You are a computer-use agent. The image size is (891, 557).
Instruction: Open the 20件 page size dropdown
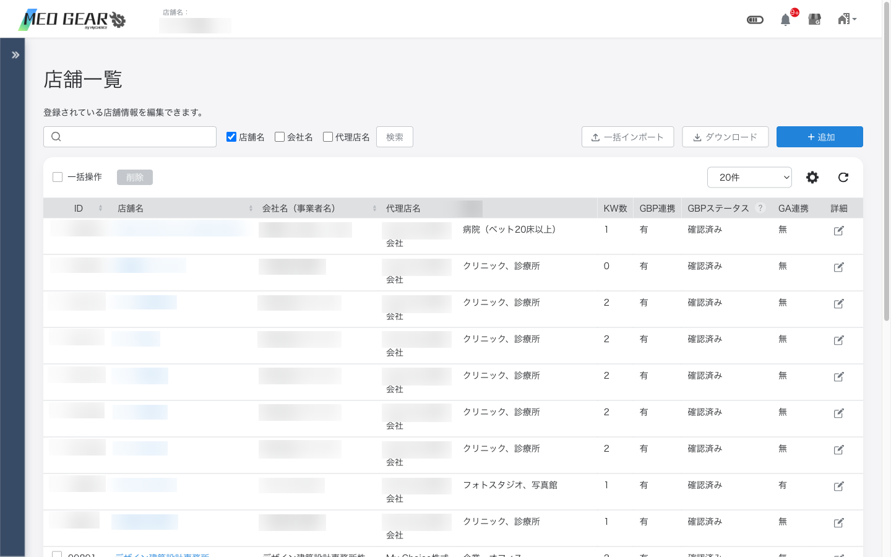tap(749, 177)
